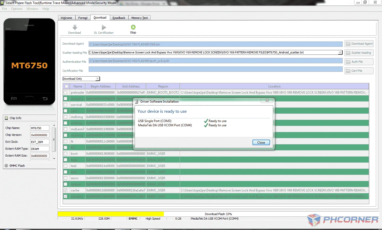Switch to the Download tab
The width and height of the screenshot is (382, 230).
click(x=100, y=18)
